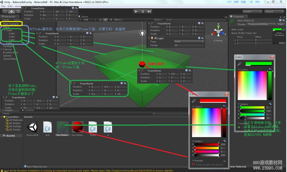The image size is (287, 172).
Task: Open presets options menu in red Color window
Action: [x=224, y=161]
